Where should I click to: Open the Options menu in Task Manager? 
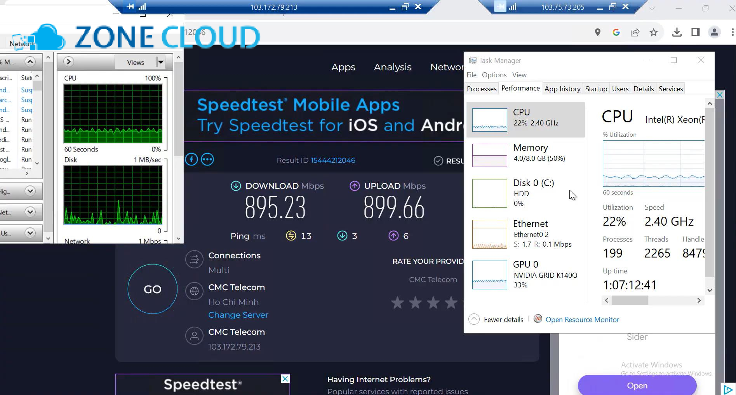click(x=494, y=75)
